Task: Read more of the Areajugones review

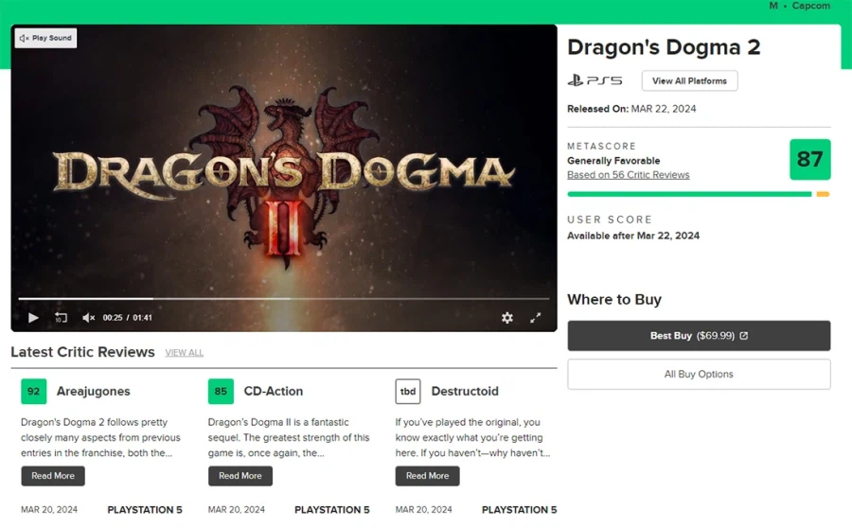Action: [x=53, y=476]
